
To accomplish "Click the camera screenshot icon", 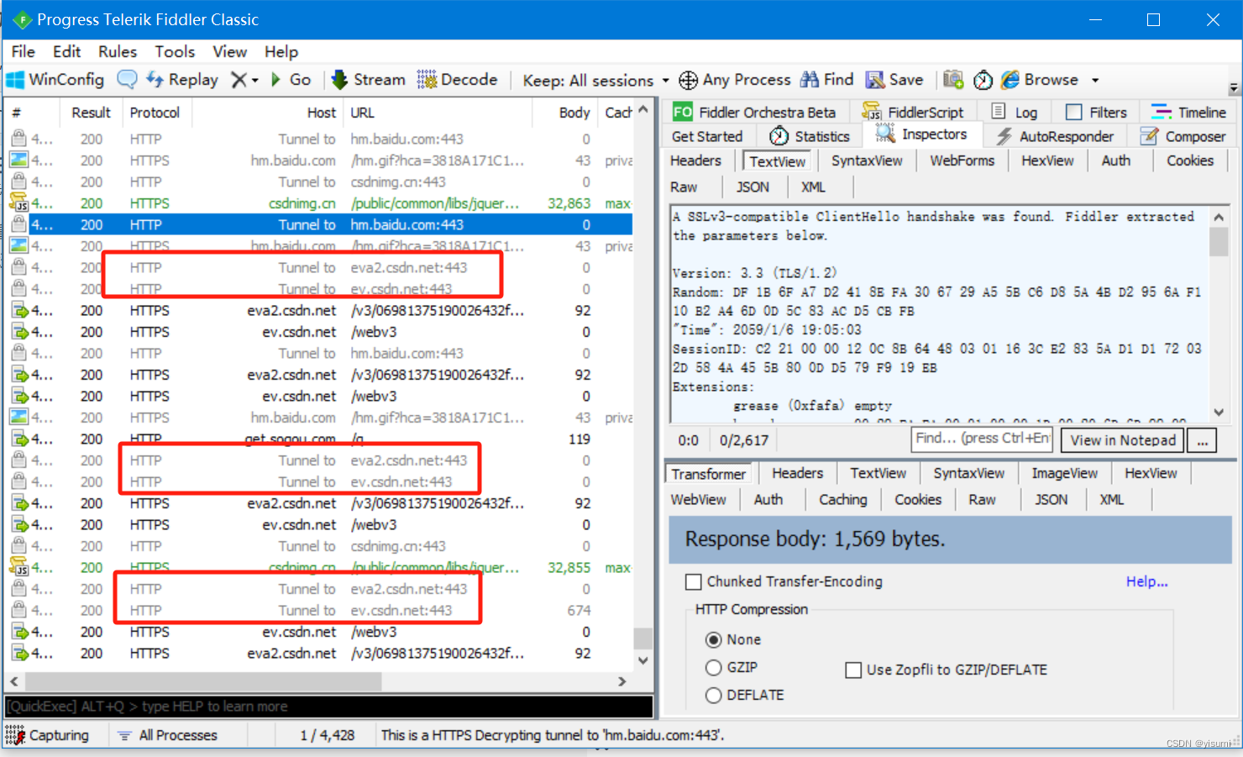I will [953, 80].
